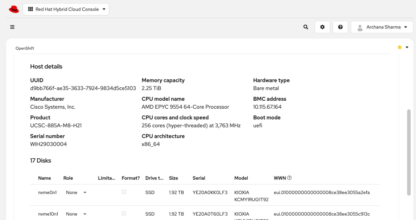416x220 pixels.
Task: Click the Role column header
Action: click(68, 178)
